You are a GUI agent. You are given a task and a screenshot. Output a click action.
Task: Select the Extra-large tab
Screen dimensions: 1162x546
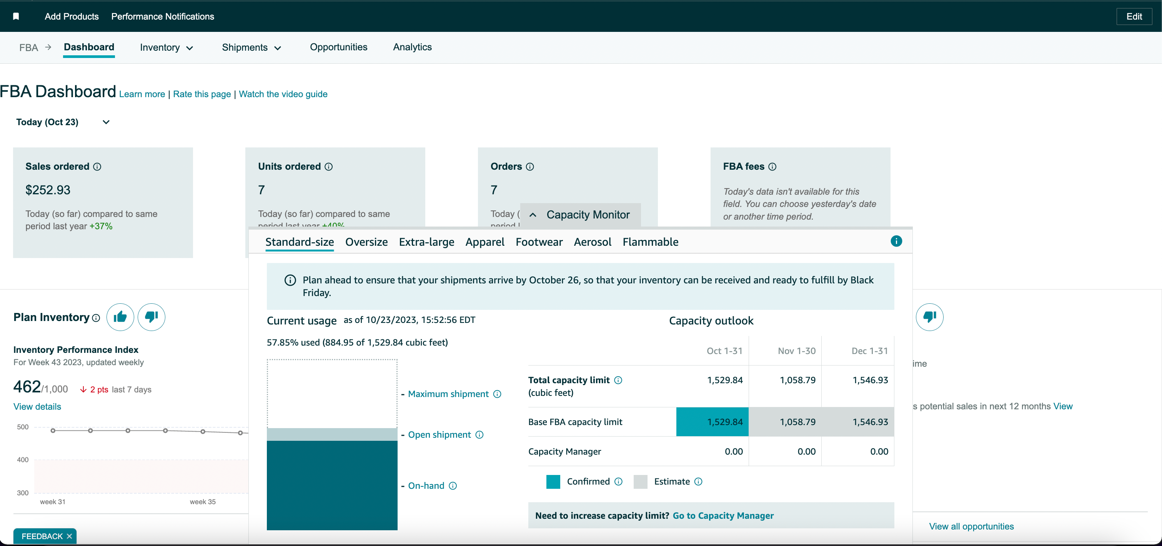pos(426,242)
